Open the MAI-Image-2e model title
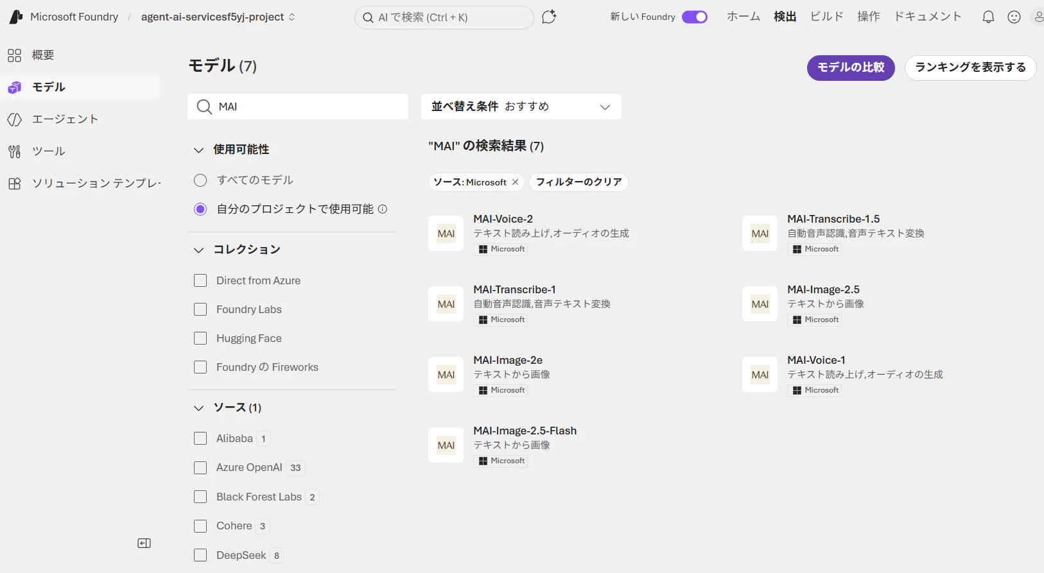 pyautogui.click(x=508, y=361)
